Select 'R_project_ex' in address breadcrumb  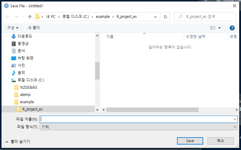tap(127, 16)
